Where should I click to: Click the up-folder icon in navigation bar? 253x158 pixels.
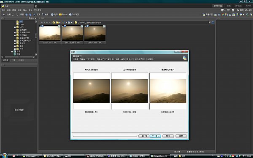54,22
